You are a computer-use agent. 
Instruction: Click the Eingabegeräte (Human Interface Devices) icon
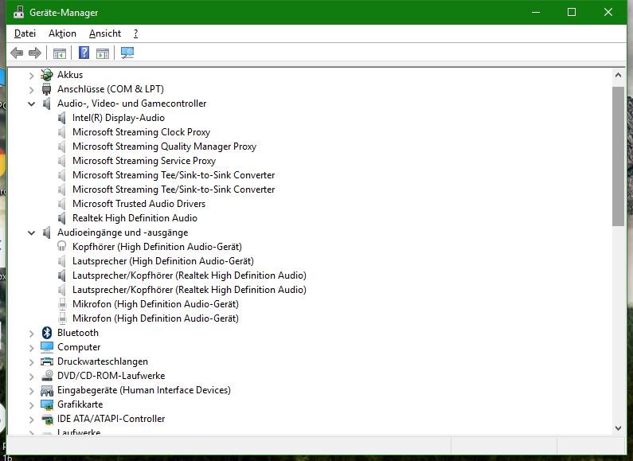(x=47, y=390)
